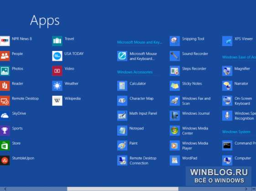
Task: Launch the Sports trophy icon
Action: click(x=5, y=131)
